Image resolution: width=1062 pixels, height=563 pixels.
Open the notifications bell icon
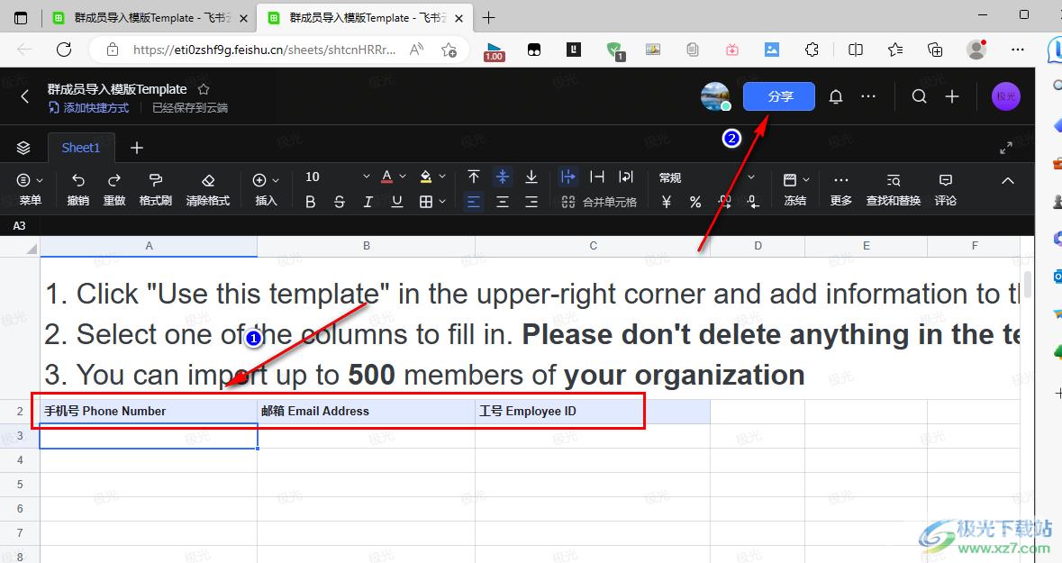pyautogui.click(x=836, y=97)
